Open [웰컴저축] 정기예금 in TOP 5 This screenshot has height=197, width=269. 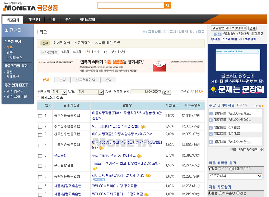point(227,128)
